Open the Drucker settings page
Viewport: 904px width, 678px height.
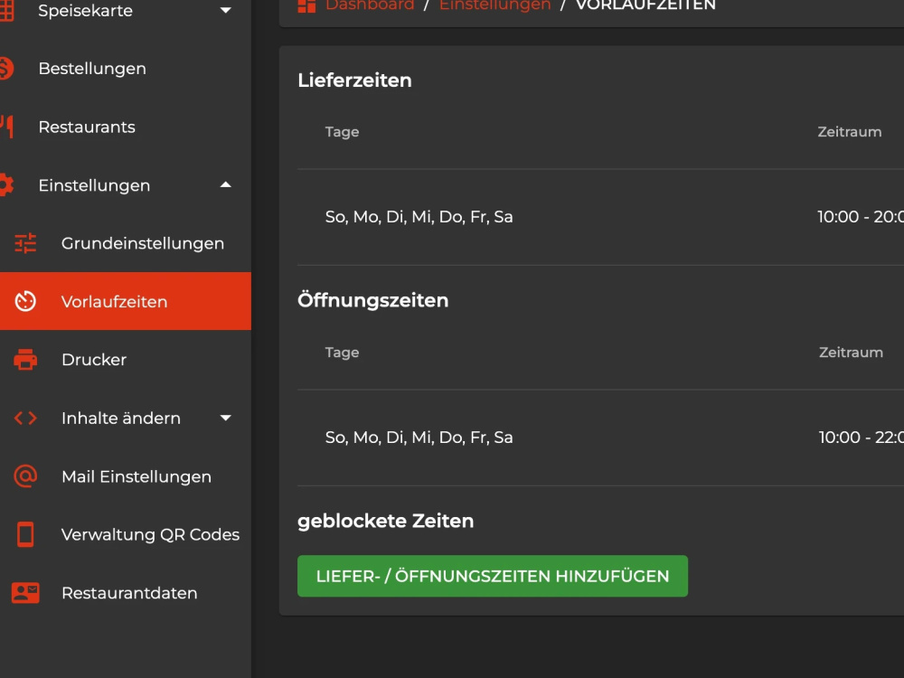tap(94, 360)
